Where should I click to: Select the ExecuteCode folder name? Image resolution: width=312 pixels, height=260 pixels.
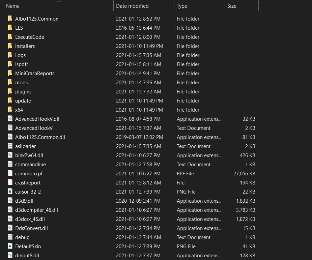tap(29, 37)
